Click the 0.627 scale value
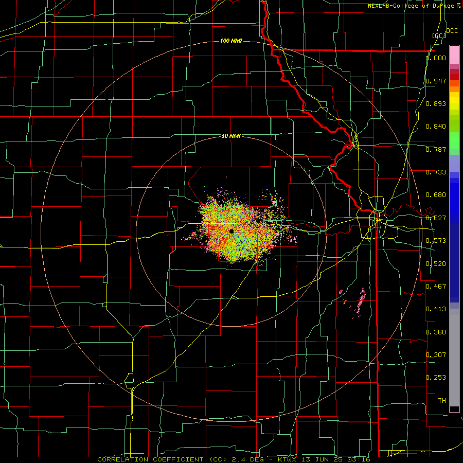 click(x=436, y=218)
